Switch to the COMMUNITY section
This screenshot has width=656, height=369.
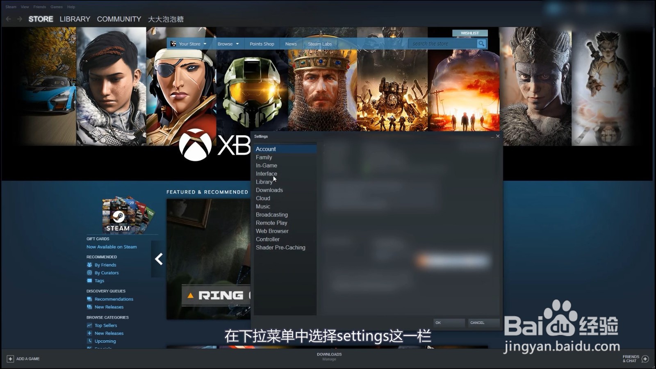[x=119, y=19]
